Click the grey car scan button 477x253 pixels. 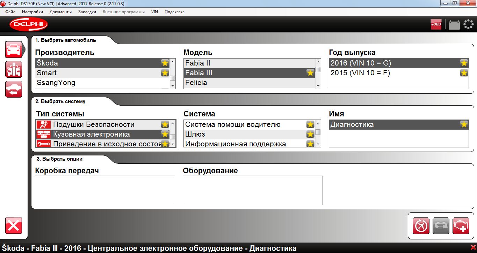click(441, 226)
